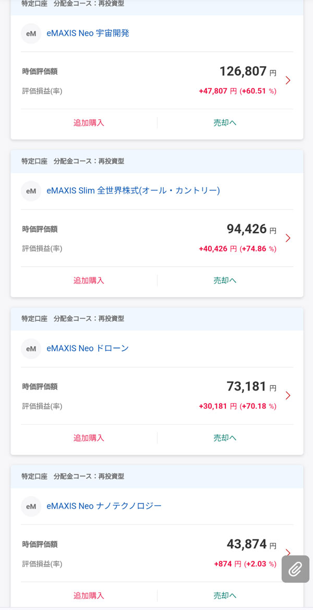
Task: Click the eM icon beside eMAXIS Neo ドローン
Action: pos(31,349)
